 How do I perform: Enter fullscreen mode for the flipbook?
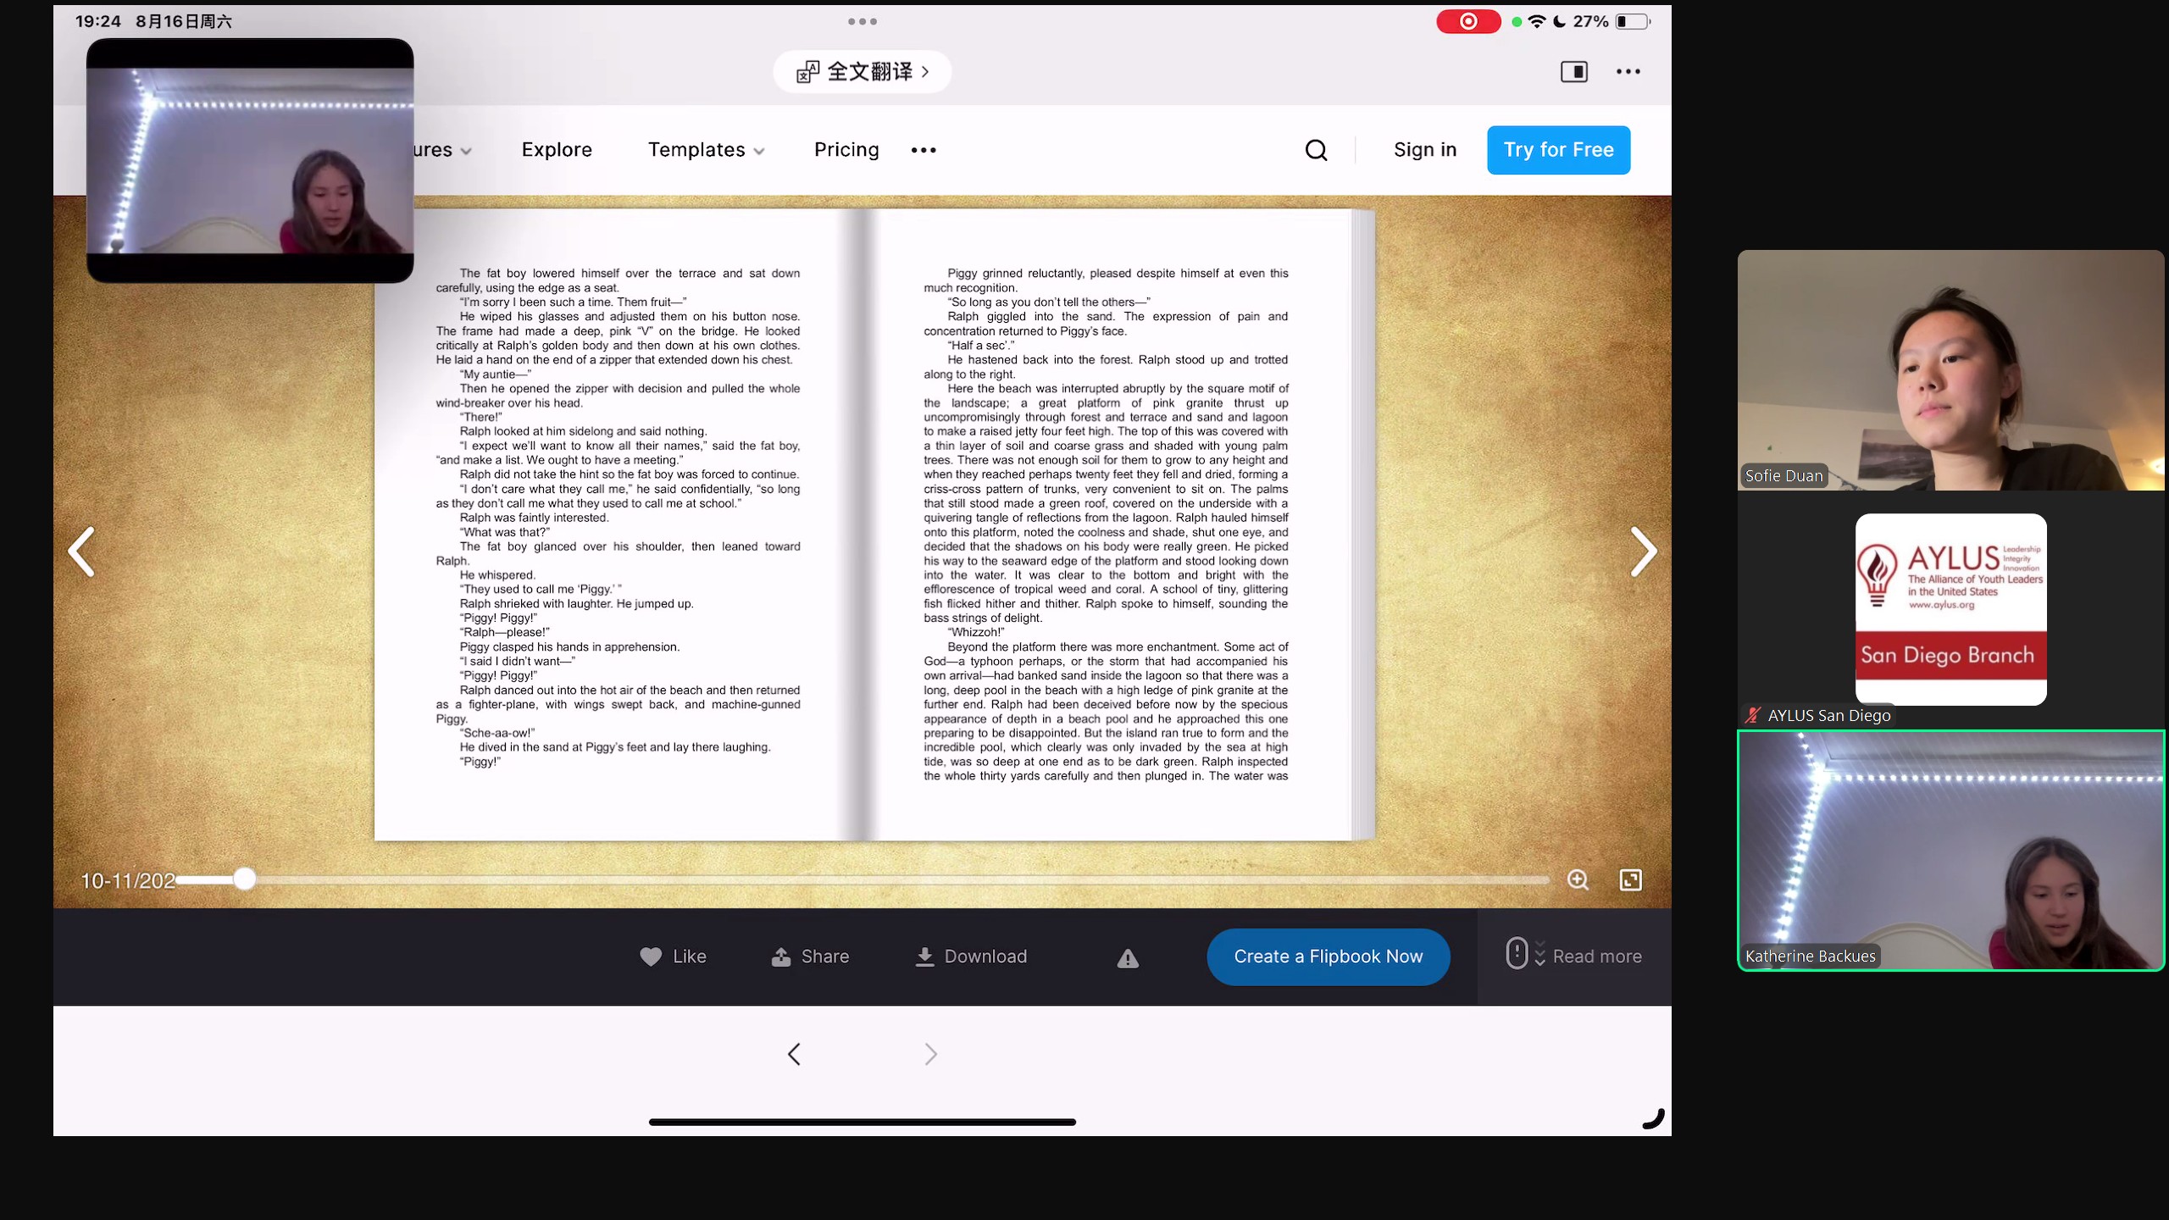click(1630, 880)
